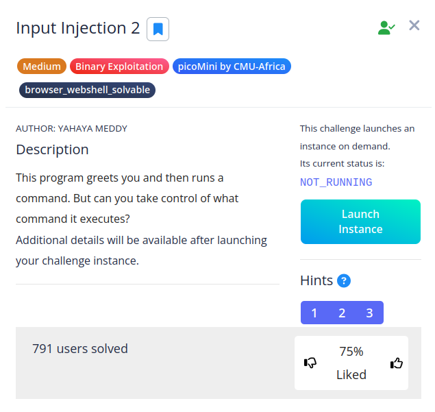Reveal hint number 2
The height and width of the screenshot is (412, 435).
[x=342, y=313]
